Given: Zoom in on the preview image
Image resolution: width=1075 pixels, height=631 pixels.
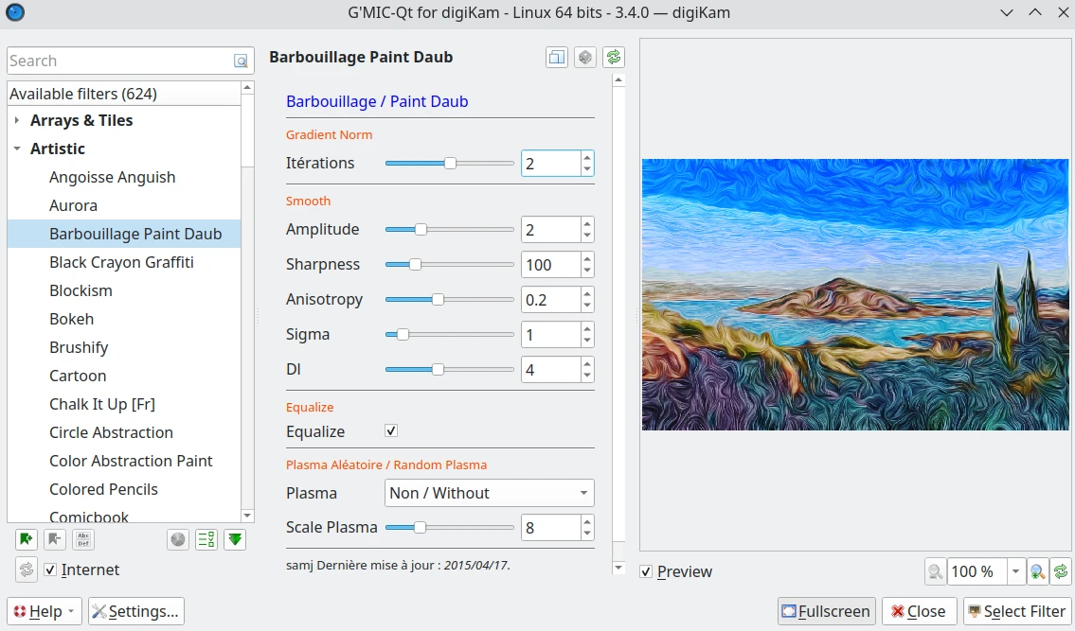Looking at the screenshot, I should [x=1037, y=571].
